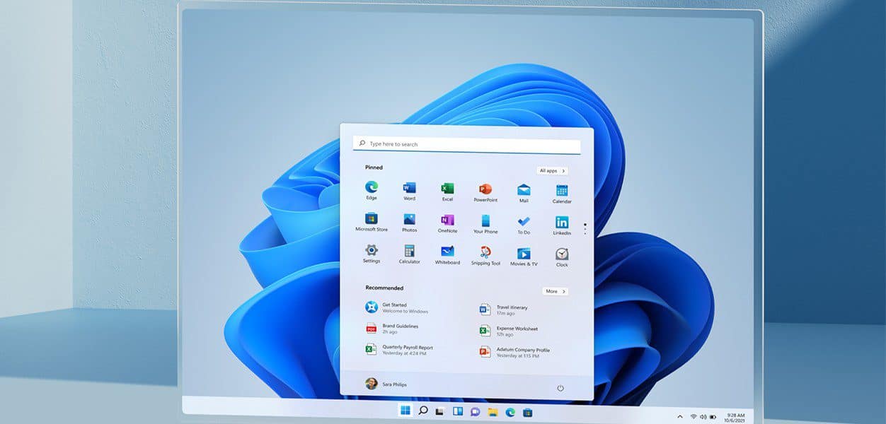
Task: Open the pinned Photos app
Action: click(x=409, y=223)
